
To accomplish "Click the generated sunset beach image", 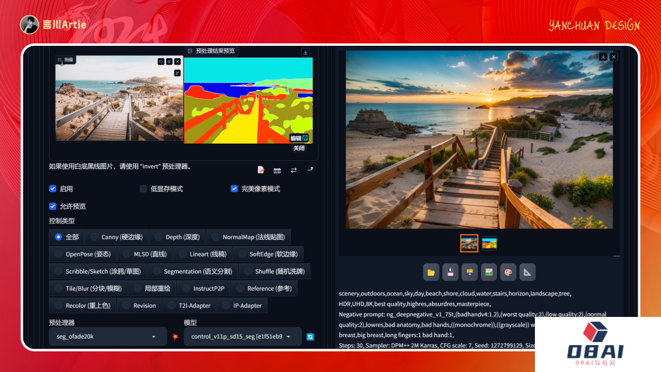I will 479,140.
